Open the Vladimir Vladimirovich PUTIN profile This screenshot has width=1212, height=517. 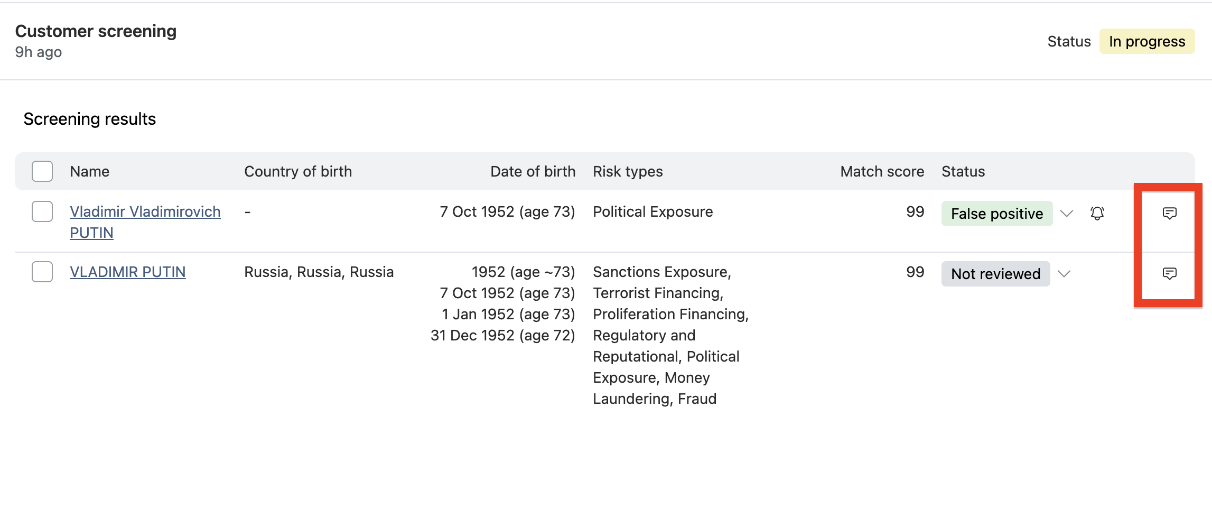pyautogui.click(x=145, y=211)
